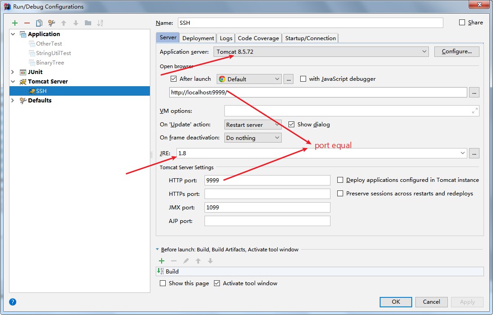Click the HTTP port field 9999
The height and width of the screenshot is (315, 493).
267,181
